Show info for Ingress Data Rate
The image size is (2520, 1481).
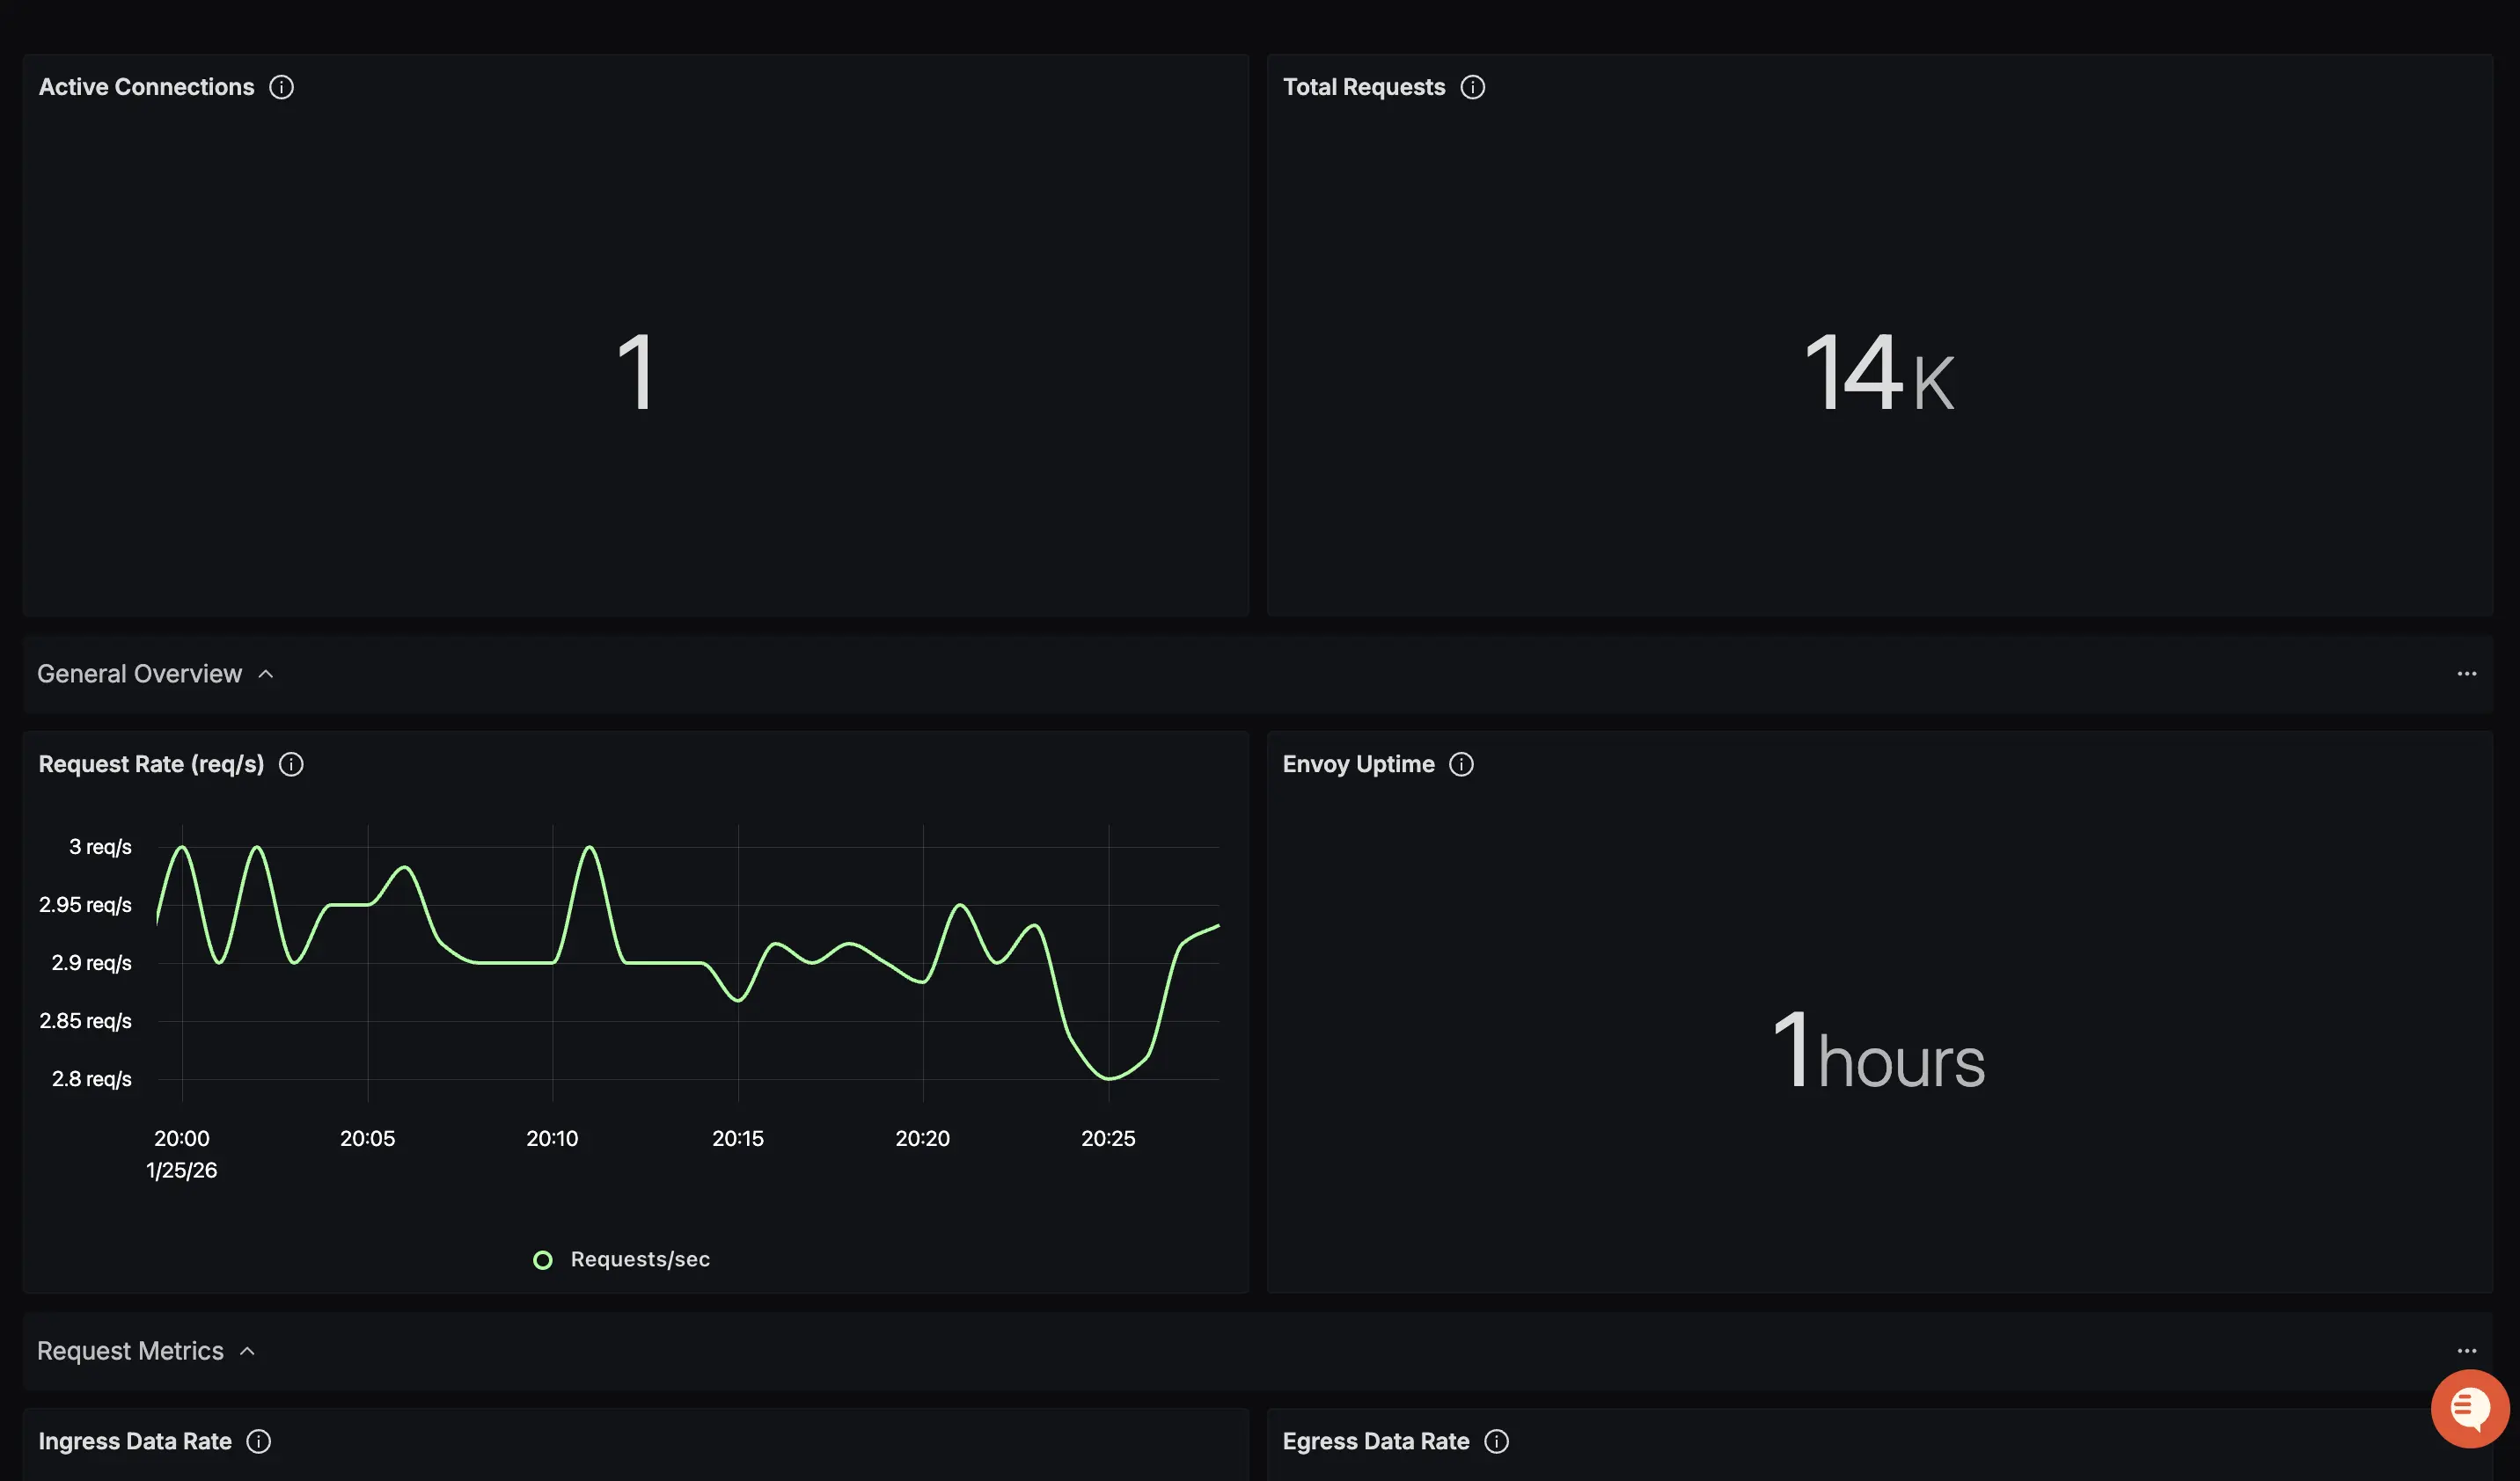[259, 1441]
